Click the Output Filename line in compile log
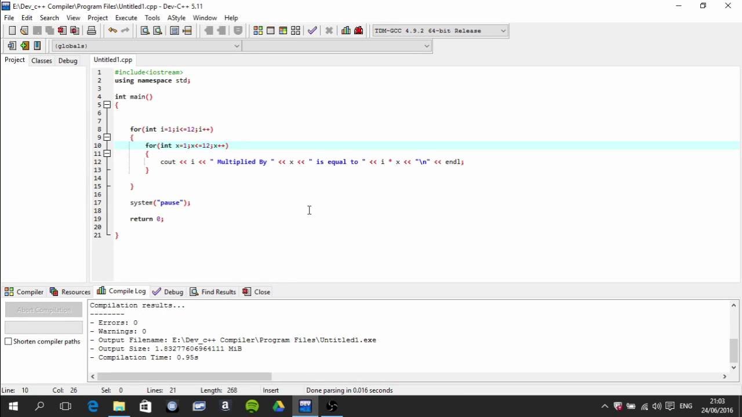Image resolution: width=742 pixels, height=417 pixels. click(233, 340)
